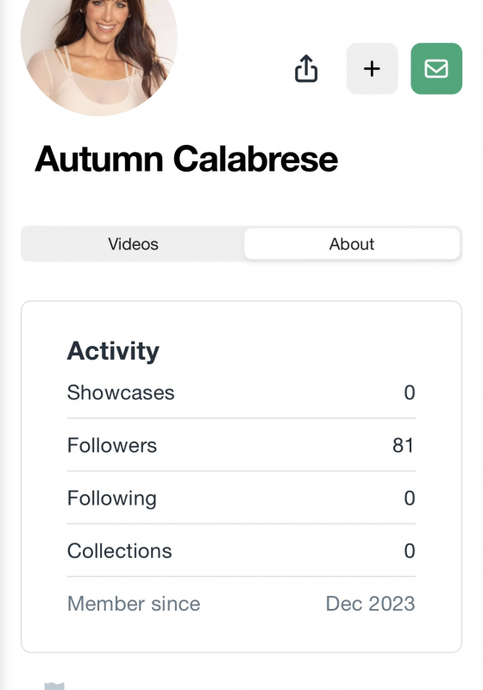Click the 81 followers count
The width and height of the screenshot is (483, 690).
403,445
